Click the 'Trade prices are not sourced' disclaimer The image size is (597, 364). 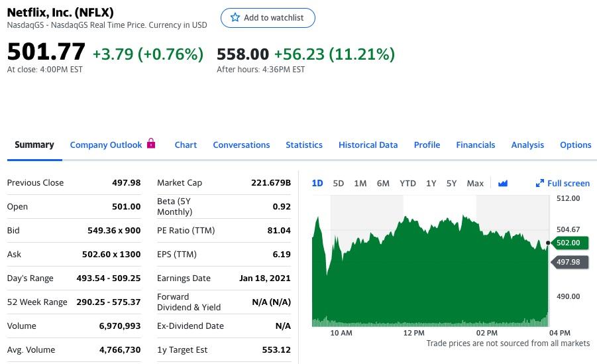(508, 343)
